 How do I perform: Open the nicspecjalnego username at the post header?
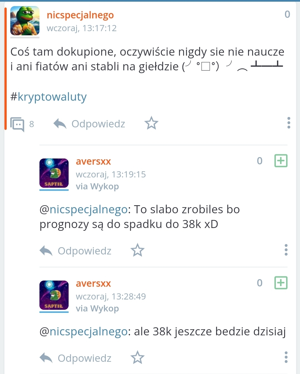80,15
